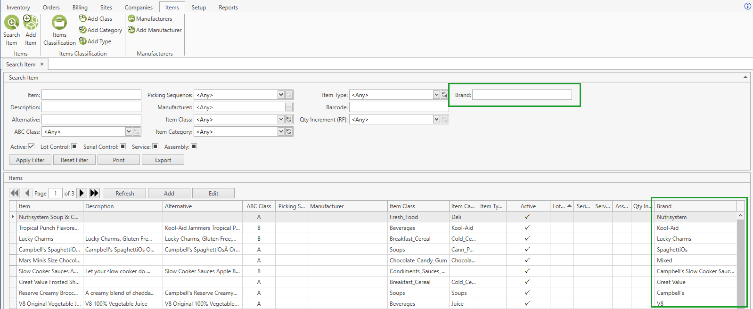Focus the Brand text field

click(x=522, y=95)
